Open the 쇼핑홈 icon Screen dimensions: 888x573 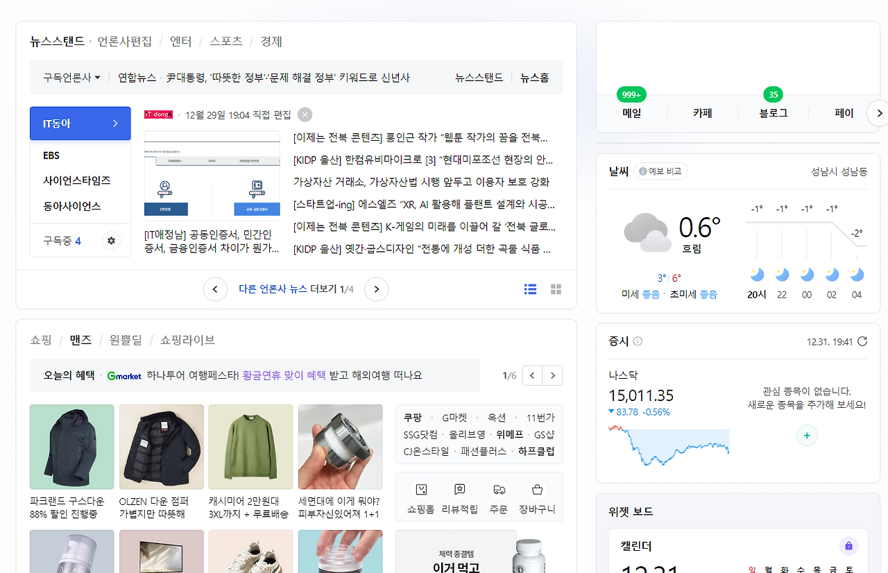pyautogui.click(x=421, y=490)
